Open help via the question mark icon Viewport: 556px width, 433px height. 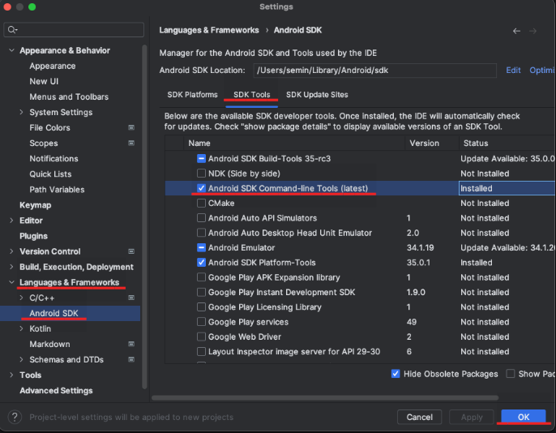(15, 417)
